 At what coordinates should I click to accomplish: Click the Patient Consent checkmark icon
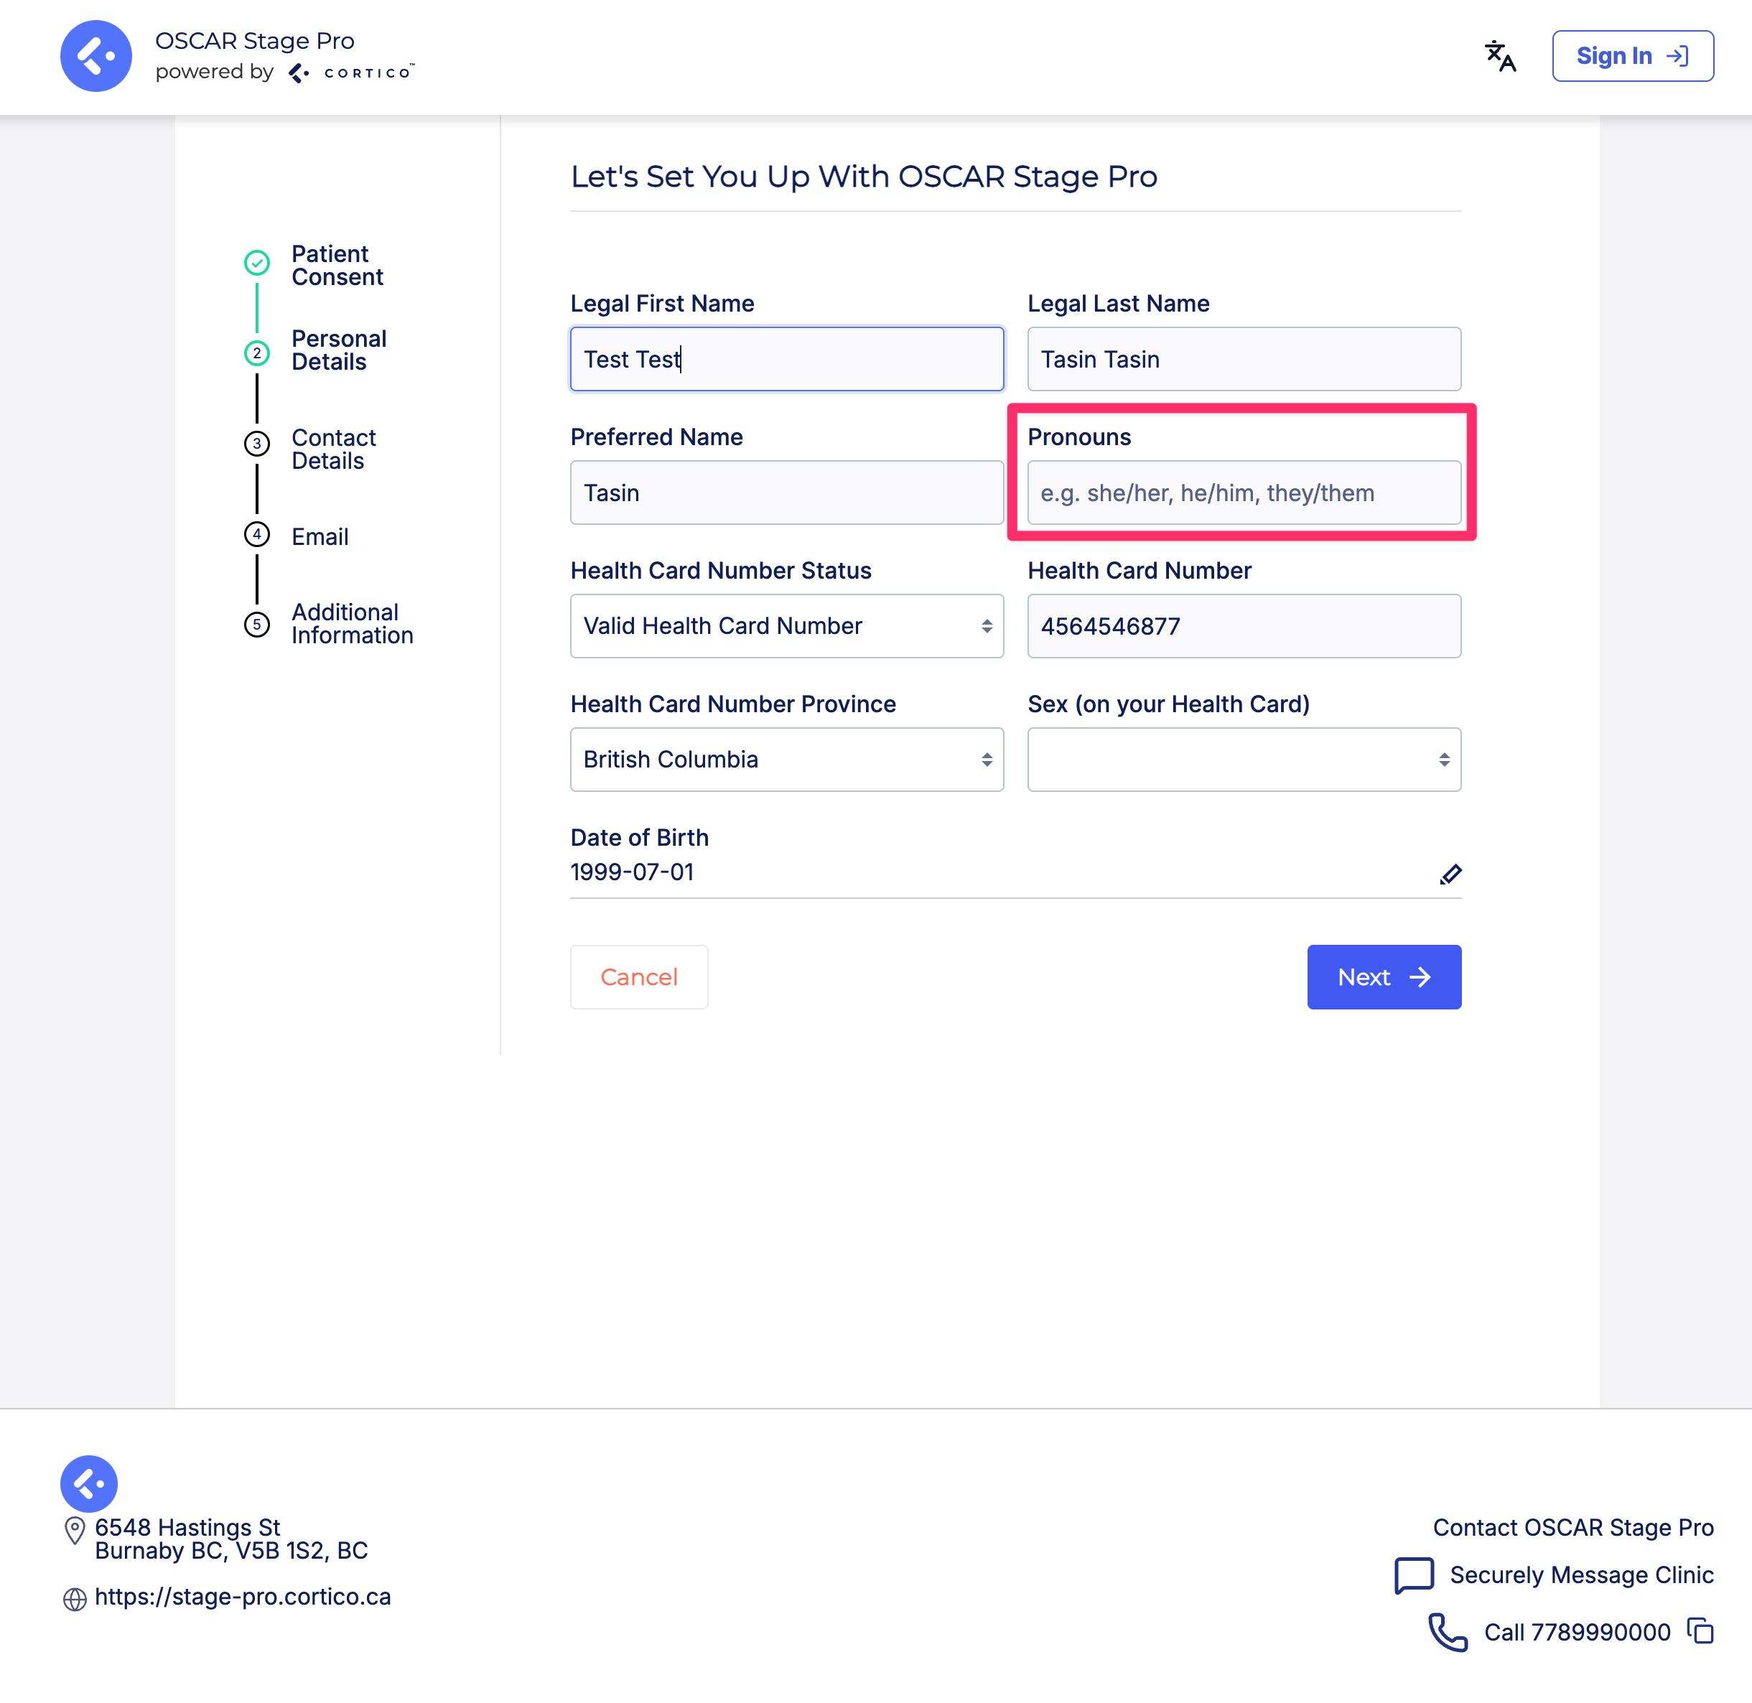(x=256, y=263)
